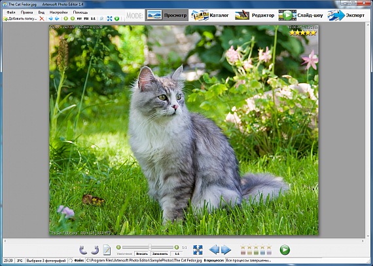Viewport: 373px width, 266px height.
Task: Switch to Редактор mode
Action: click(255, 15)
